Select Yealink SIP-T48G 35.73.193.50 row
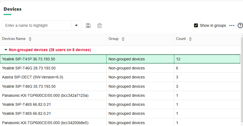Viewport: 243px width, 126px height. tap(120, 86)
